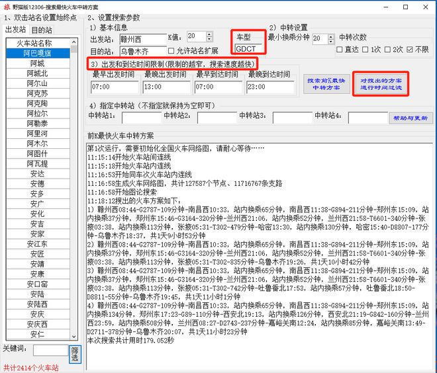
Task: Click the 中转站2 input field
Action: click(217, 118)
